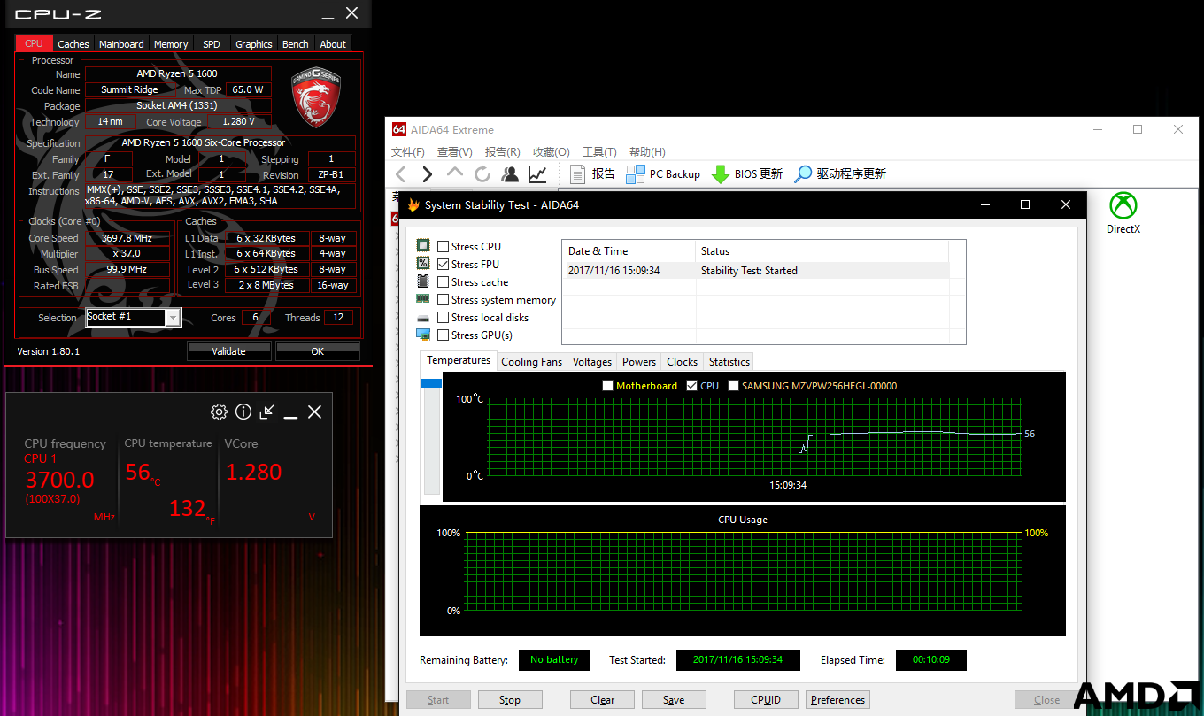The height and width of the screenshot is (716, 1204).
Task: Click the Stress FPU percent icon
Action: 423,264
